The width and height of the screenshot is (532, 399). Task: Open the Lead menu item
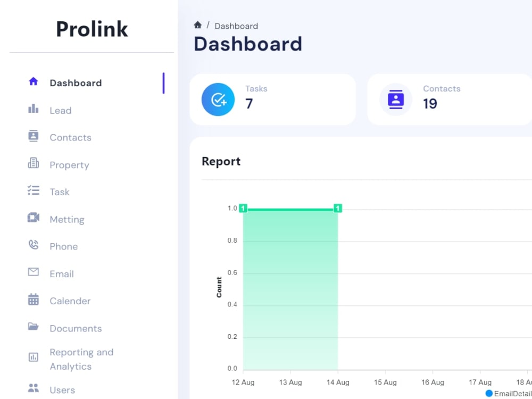tap(61, 111)
